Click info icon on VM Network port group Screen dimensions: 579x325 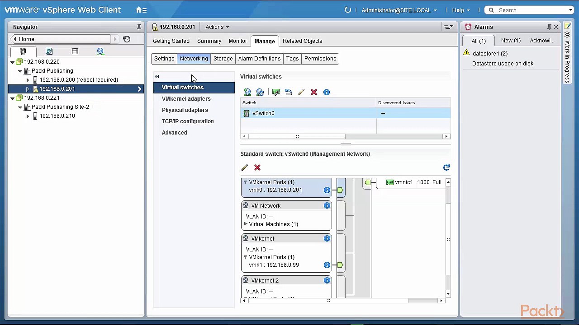[327, 205]
